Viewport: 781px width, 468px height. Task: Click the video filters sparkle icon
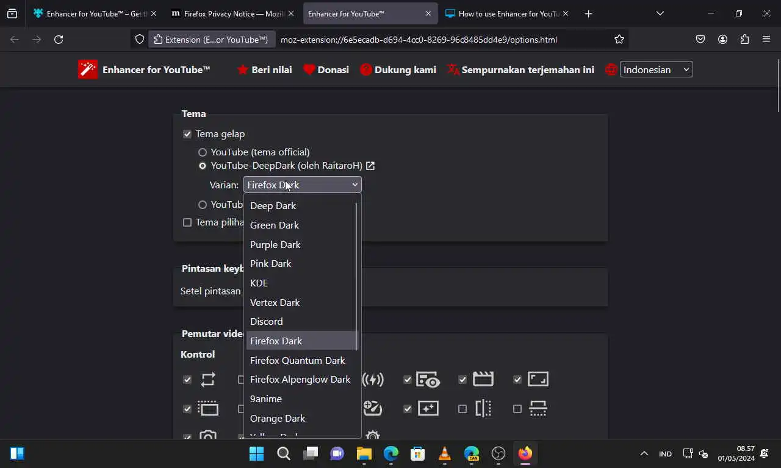click(428, 408)
